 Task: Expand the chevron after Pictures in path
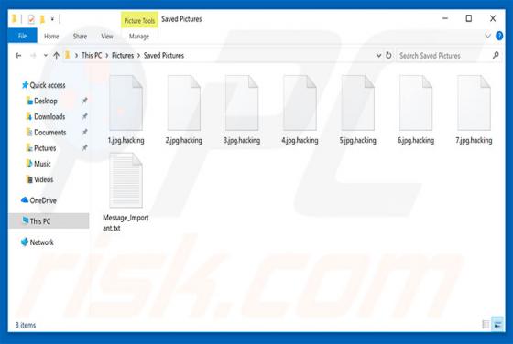click(138, 56)
